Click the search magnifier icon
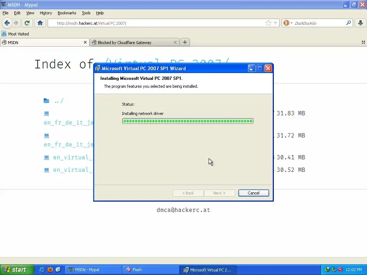 coord(348,23)
